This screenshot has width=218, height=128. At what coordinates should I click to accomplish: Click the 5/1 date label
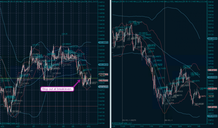[x=33, y=126]
